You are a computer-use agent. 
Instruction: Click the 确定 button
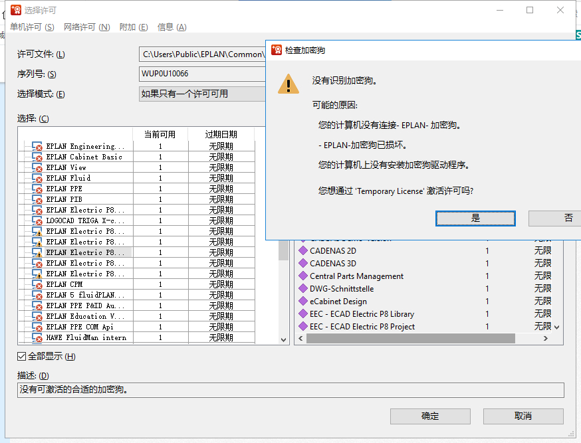click(x=430, y=416)
